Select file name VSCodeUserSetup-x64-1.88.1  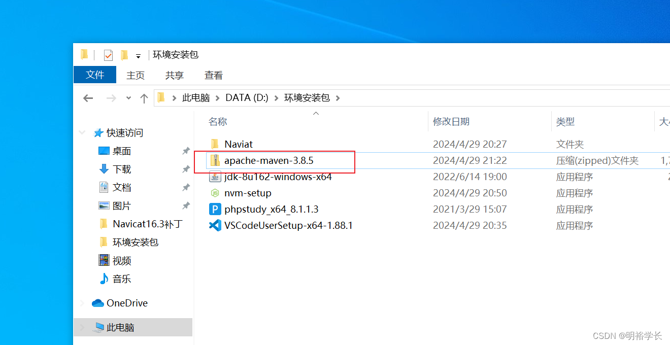(288, 225)
